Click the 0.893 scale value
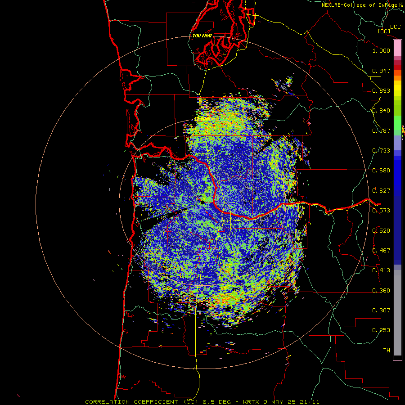Viewport: 405px width, 405px height. tap(381, 90)
